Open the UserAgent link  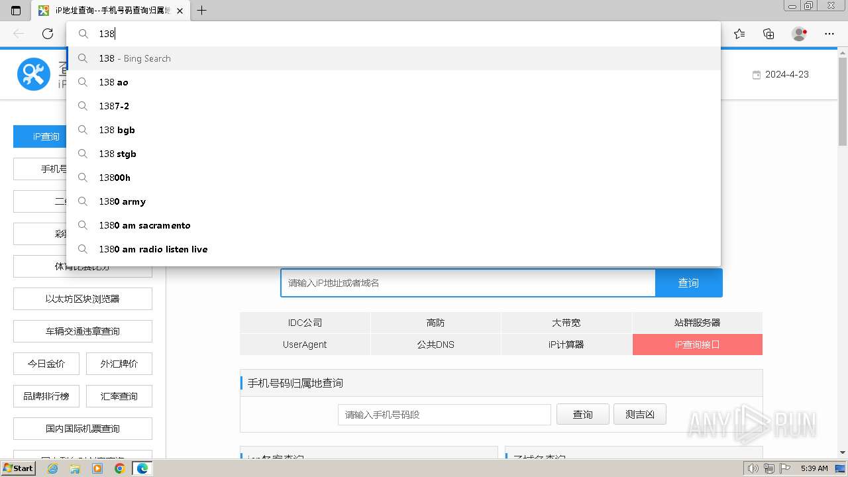pyautogui.click(x=305, y=344)
